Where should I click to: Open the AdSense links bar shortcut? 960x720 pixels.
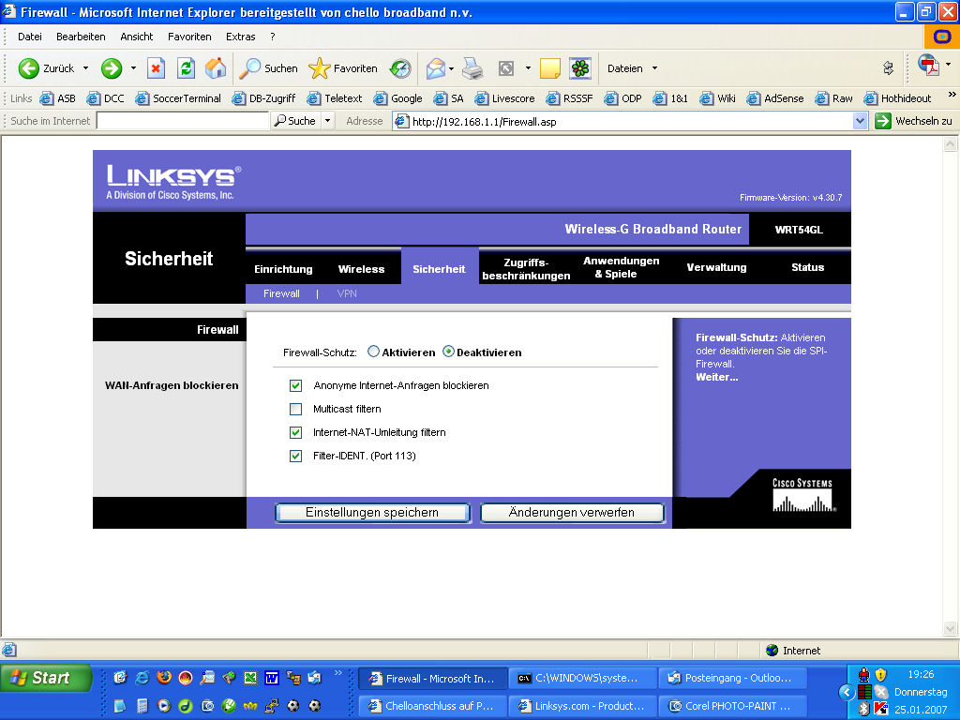pyautogui.click(x=775, y=97)
